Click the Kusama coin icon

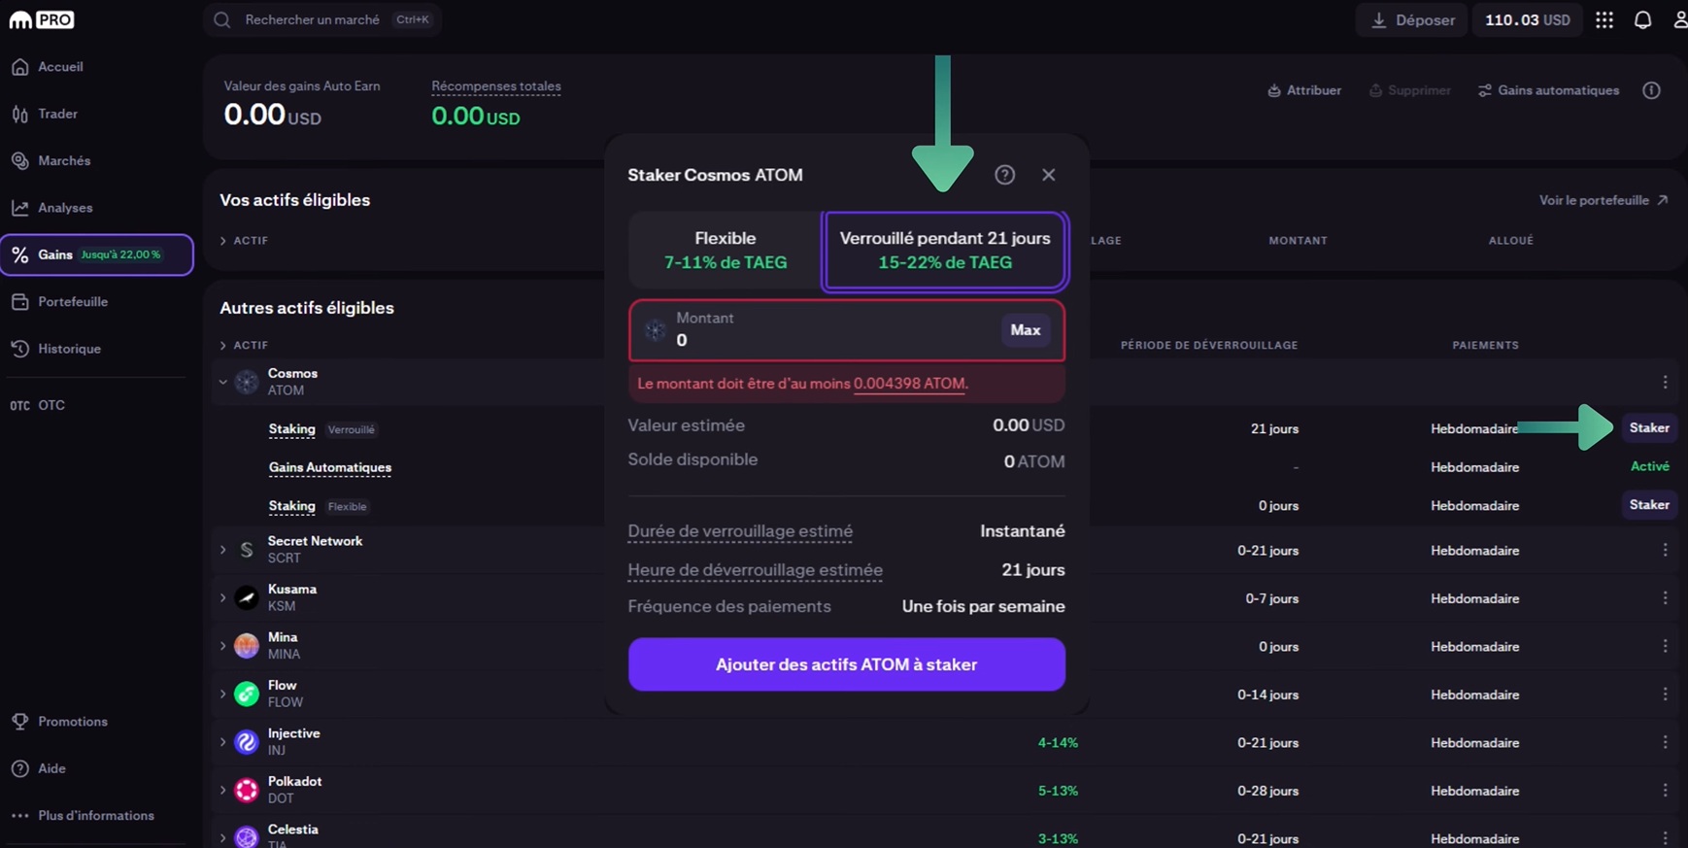click(247, 597)
